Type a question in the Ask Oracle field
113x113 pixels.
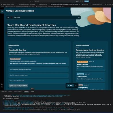click(43, 18)
